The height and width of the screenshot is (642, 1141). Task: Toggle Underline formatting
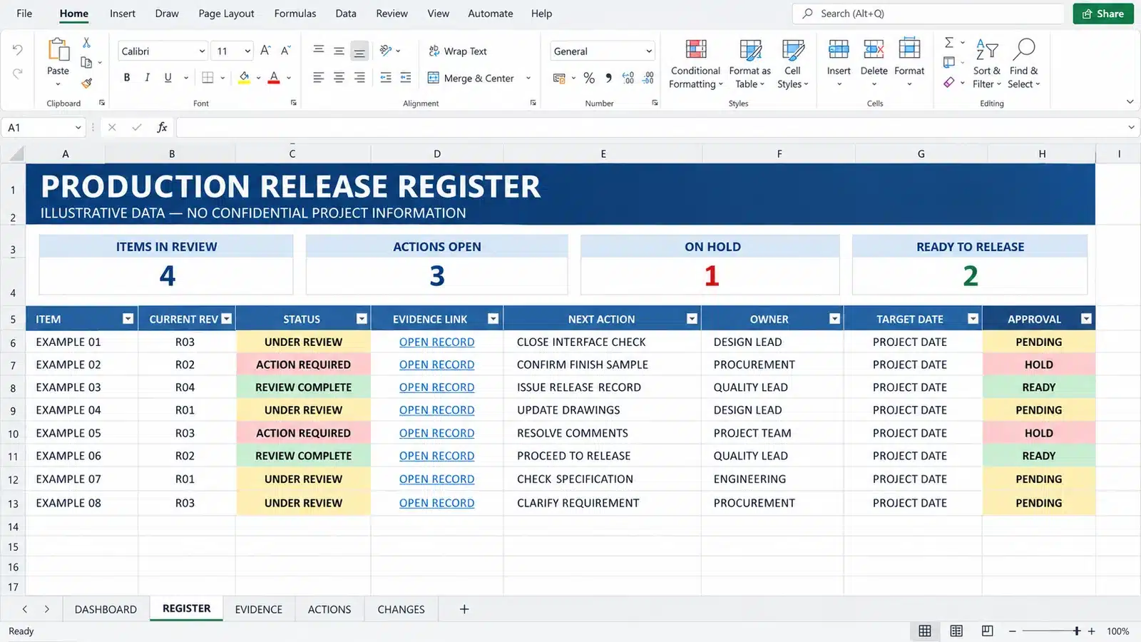pos(168,77)
